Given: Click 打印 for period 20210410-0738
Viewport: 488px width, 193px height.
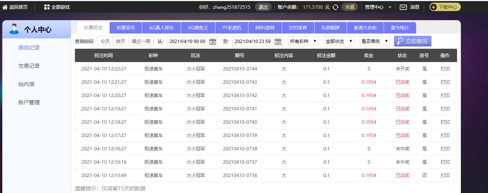Looking at the screenshot, I should pyautogui.click(x=445, y=149).
